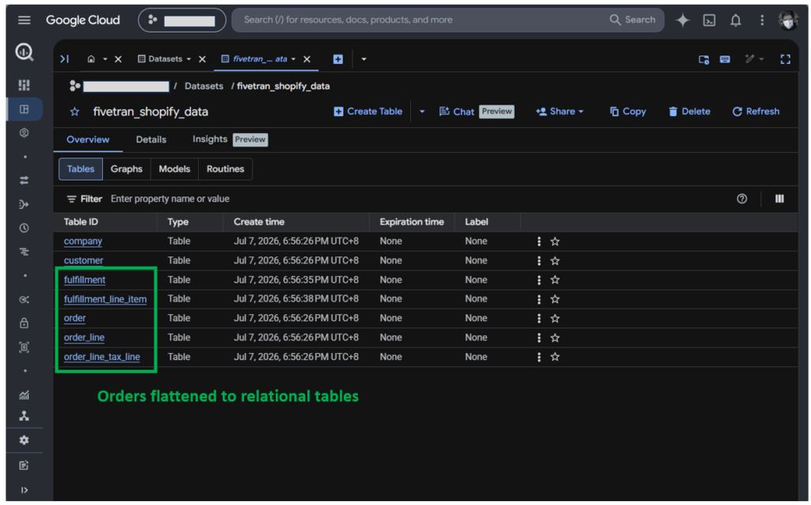Open notifications bell

(735, 20)
